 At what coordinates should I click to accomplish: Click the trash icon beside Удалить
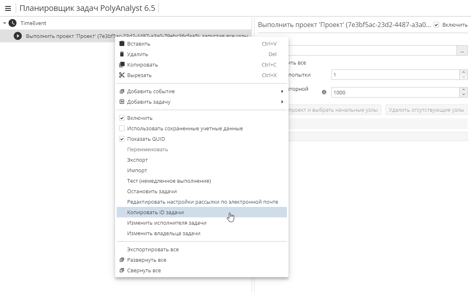point(121,54)
